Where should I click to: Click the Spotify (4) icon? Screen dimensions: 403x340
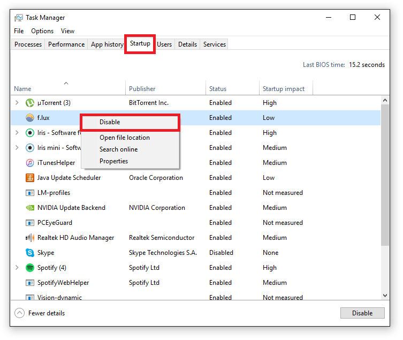coord(30,268)
